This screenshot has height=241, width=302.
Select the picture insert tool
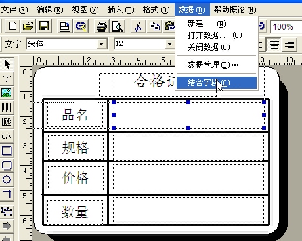point(7,93)
